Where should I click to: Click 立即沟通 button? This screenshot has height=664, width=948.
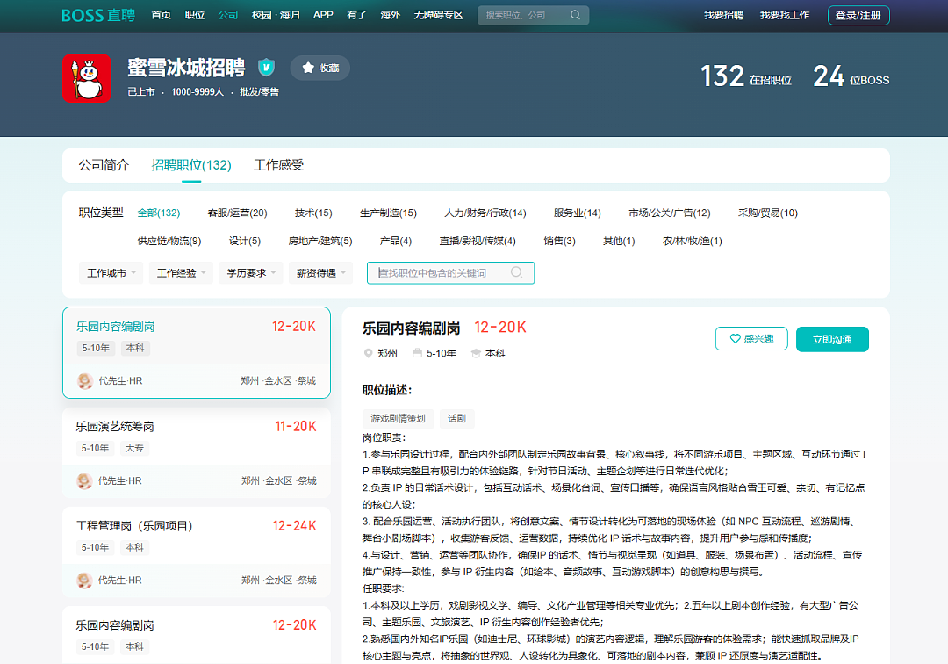(832, 339)
